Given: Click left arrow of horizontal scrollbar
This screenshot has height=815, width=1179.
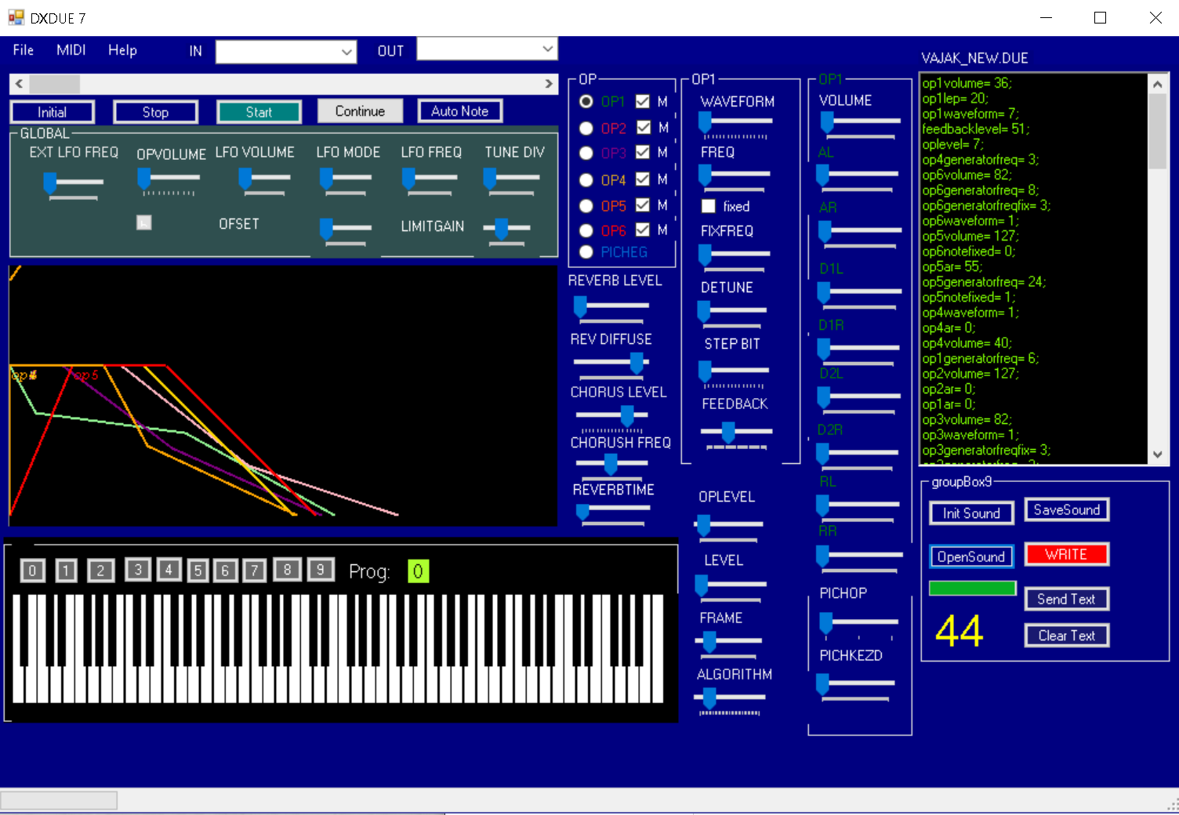Looking at the screenshot, I should pos(19,83).
